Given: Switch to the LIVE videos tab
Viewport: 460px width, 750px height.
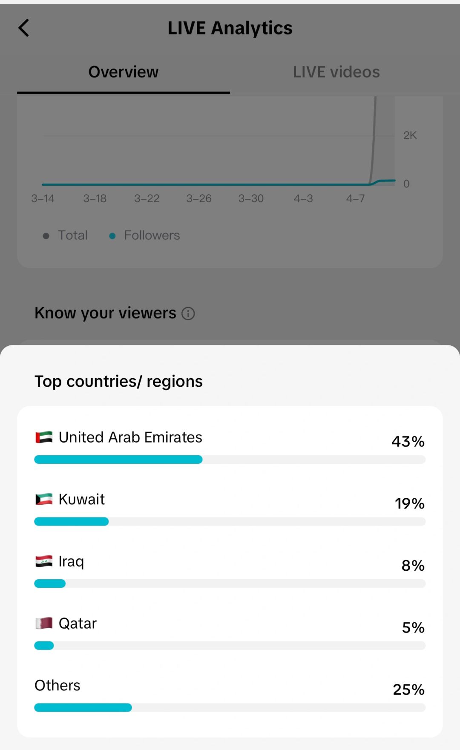Looking at the screenshot, I should pyautogui.click(x=336, y=72).
